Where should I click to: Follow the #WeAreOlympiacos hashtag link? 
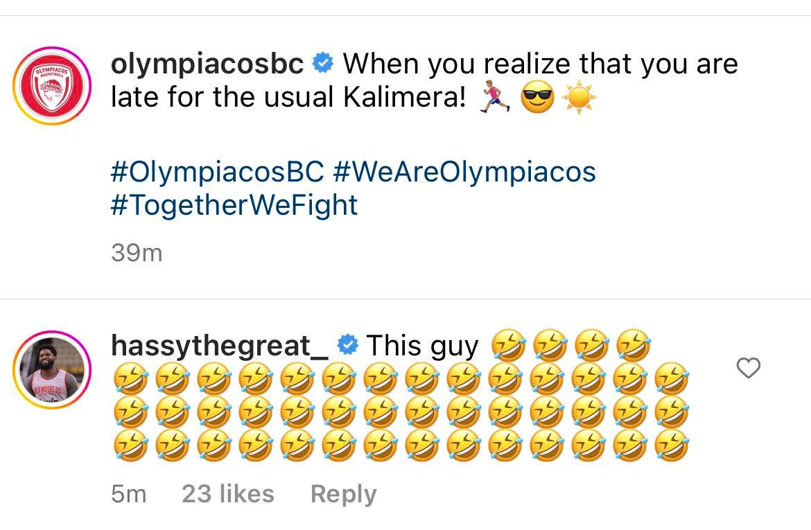click(x=464, y=171)
